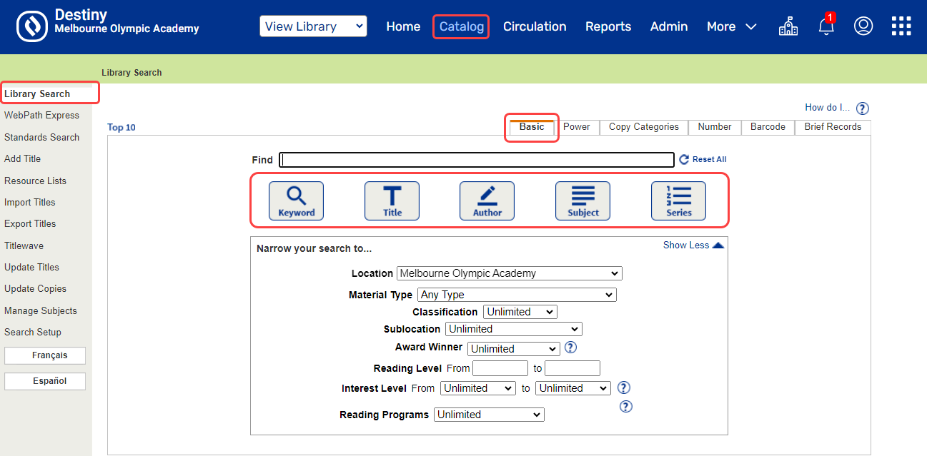
Task: Open the district/school building icon
Action: [788, 26]
